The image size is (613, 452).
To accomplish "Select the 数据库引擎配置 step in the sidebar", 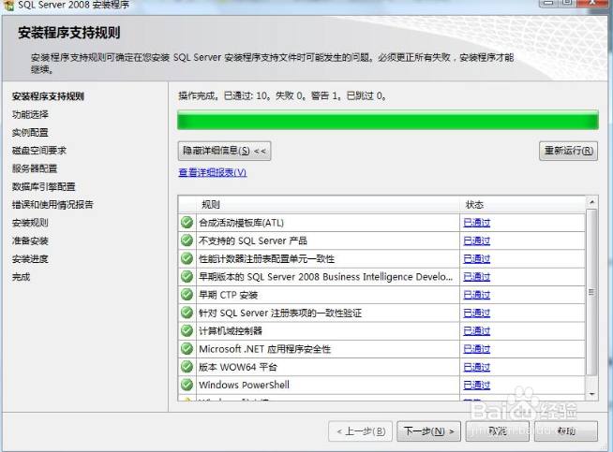I will click(x=43, y=186).
